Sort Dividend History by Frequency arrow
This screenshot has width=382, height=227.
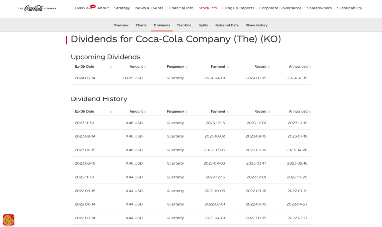186,112
